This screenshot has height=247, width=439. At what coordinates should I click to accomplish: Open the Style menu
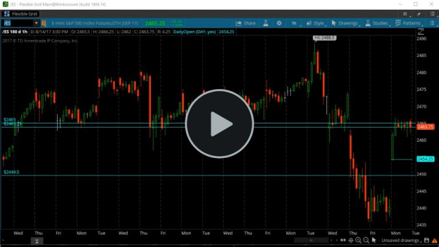click(x=316, y=23)
